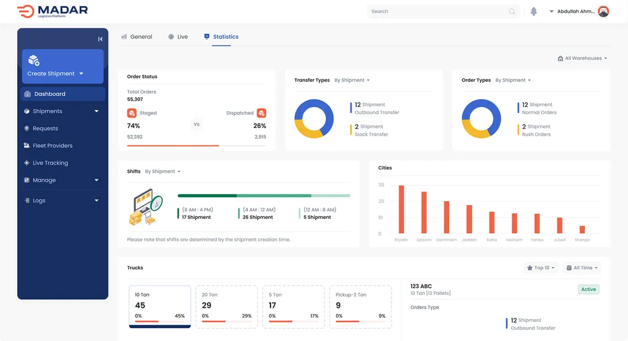Click the Riyadh bar in Cities chart
This screenshot has width=628, height=341.
401,209
